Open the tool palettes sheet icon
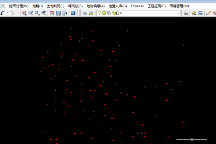Image resolution: width=216 pixels, height=144 pixels. (x=65, y=13)
